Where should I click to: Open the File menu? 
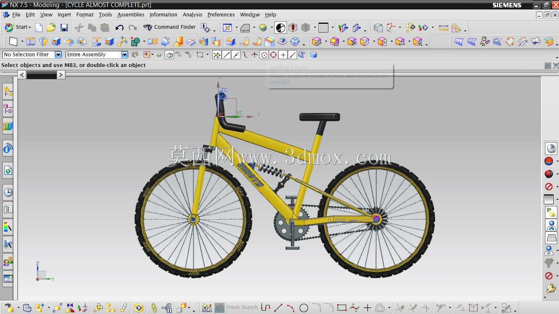coord(16,15)
